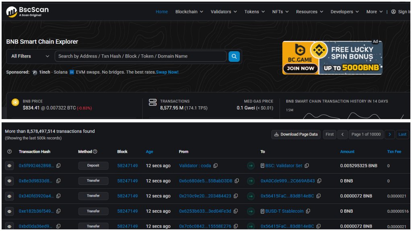Open transaction hash 0x5f992462898
412x231 pixels.
[x=36, y=166]
